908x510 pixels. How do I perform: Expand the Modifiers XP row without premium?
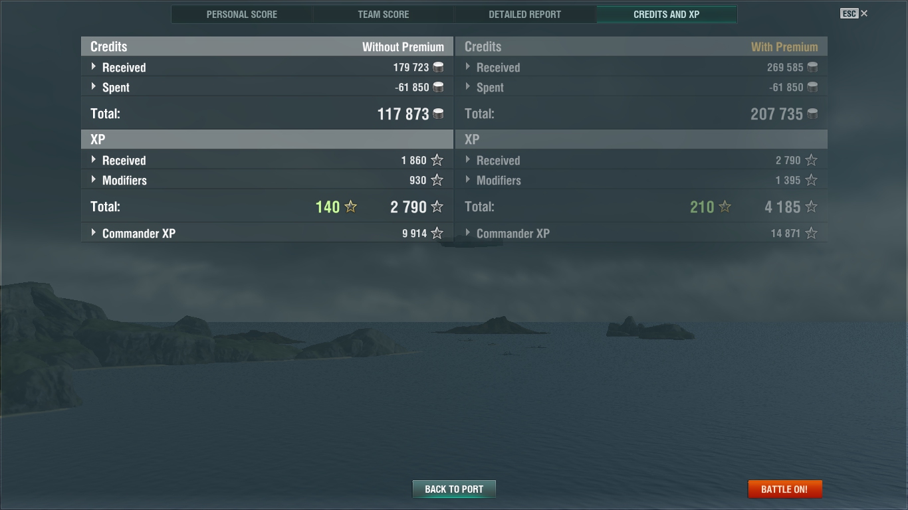point(267,180)
